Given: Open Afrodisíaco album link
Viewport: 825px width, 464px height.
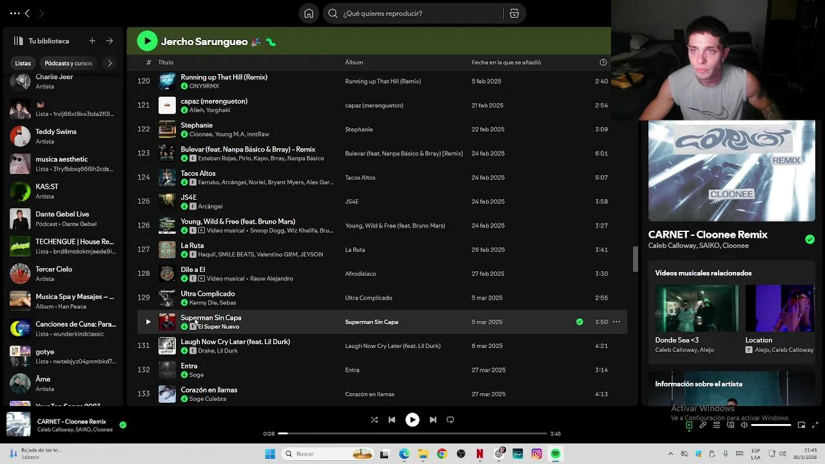Looking at the screenshot, I should (360, 274).
